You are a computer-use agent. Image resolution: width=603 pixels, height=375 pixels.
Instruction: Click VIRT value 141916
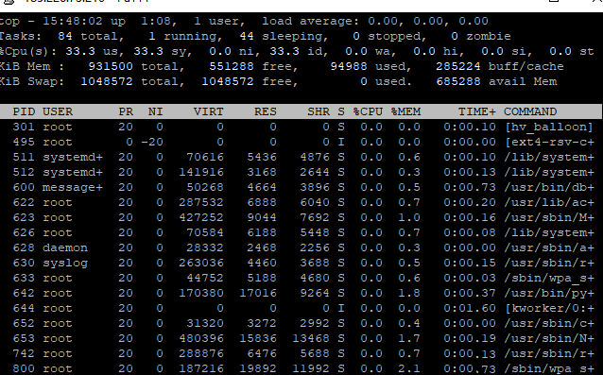pos(201,172)
